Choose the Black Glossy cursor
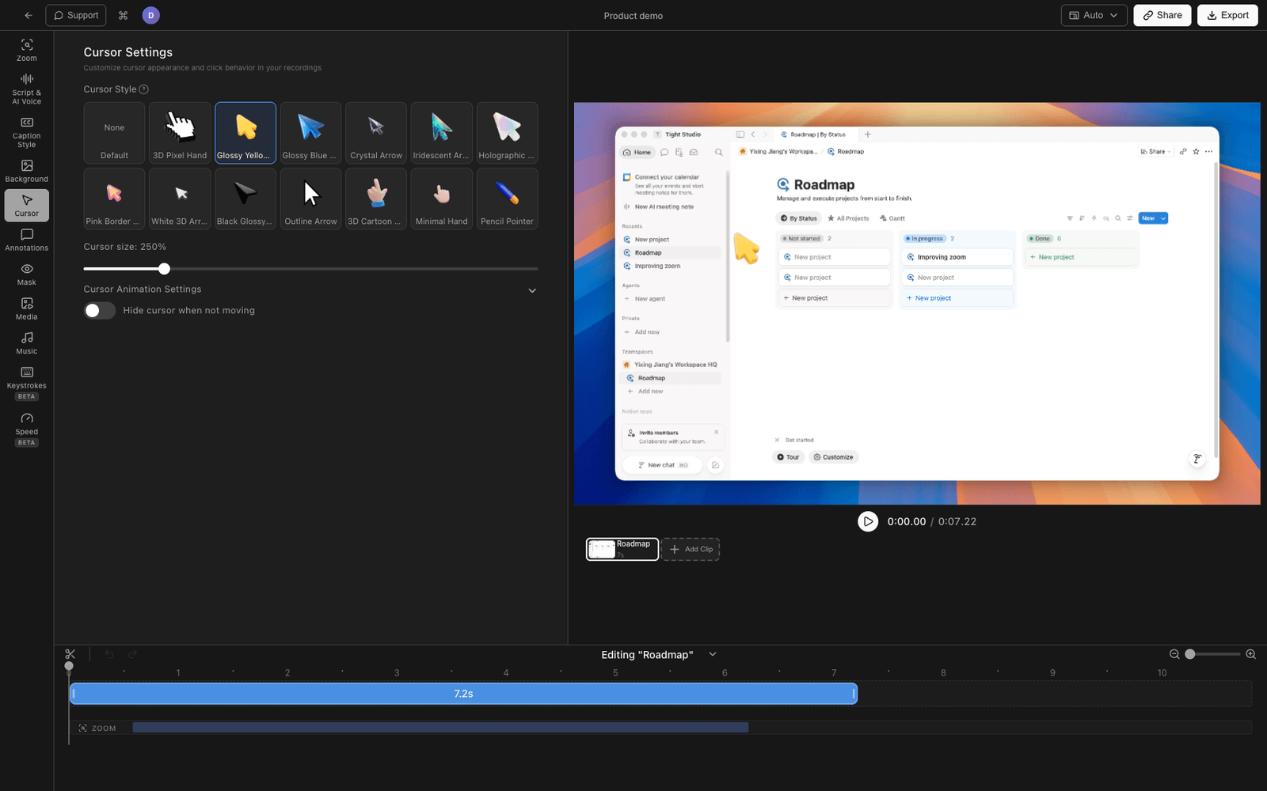 point(245,199)
